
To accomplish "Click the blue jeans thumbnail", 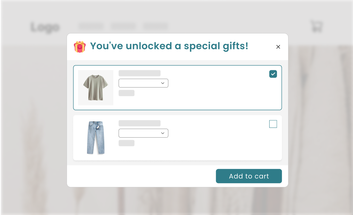I will coord(96,138).
